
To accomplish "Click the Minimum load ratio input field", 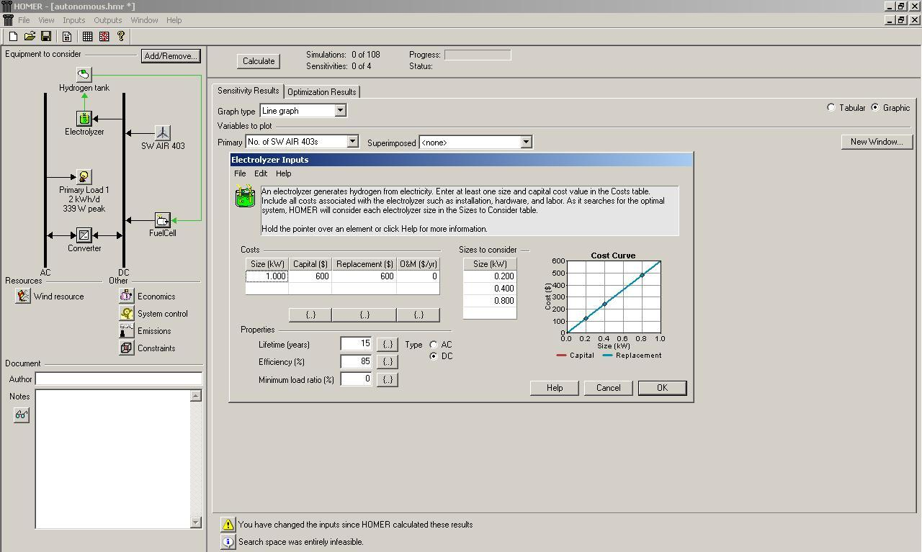I will coord(356,379).
